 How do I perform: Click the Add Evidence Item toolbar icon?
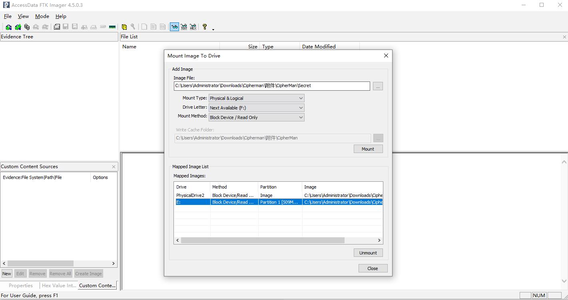click(x=8, y=27)
